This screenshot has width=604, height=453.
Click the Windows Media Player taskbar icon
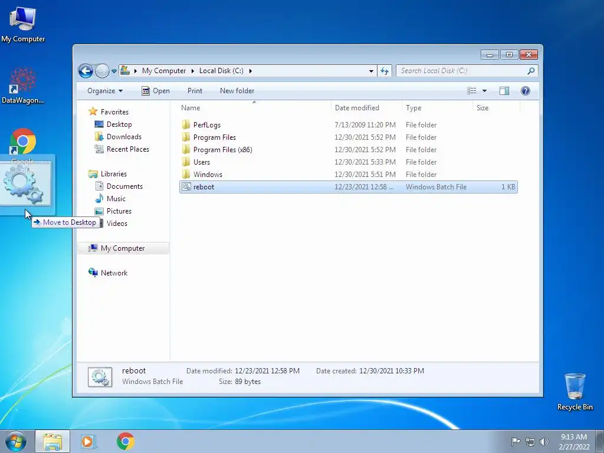click(88, 441)
